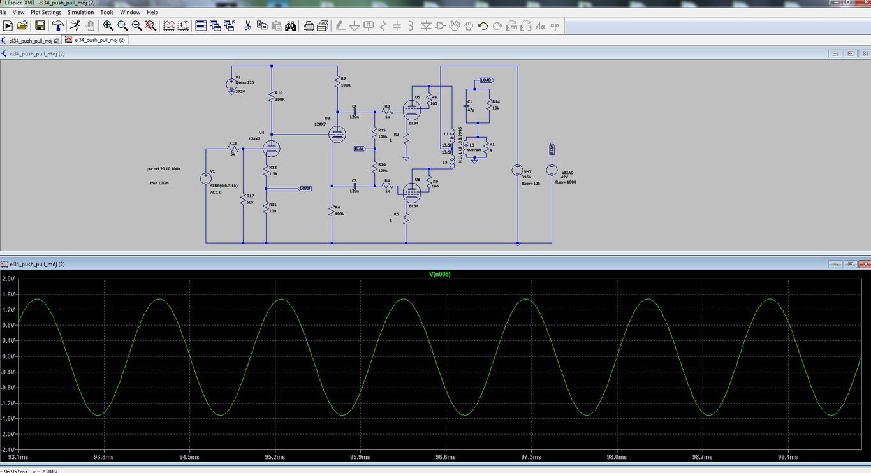Add text with the Aa icon
The width and height of the screenshot is (871, 473).
click(x=540, y=26)
